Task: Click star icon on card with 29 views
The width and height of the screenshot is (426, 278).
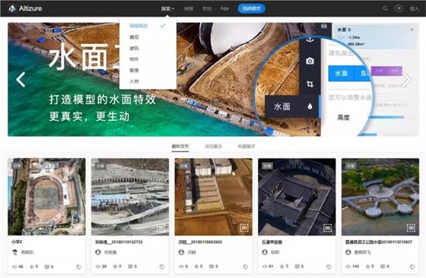Action: pyautogui.click(x=115, y=267)
